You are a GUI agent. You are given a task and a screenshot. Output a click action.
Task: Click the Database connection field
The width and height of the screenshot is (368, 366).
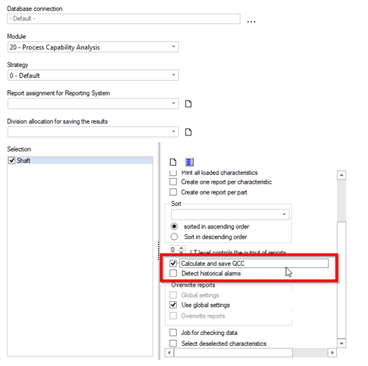(123, 19)
